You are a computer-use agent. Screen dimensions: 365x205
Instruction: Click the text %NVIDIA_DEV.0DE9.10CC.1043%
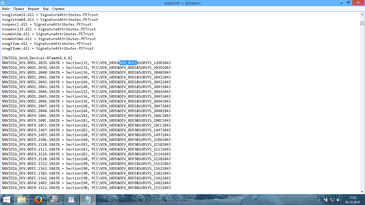[x=31, y=125]
